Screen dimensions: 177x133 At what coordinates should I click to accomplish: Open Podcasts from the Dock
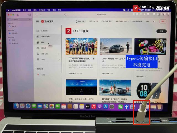(100, 106)
